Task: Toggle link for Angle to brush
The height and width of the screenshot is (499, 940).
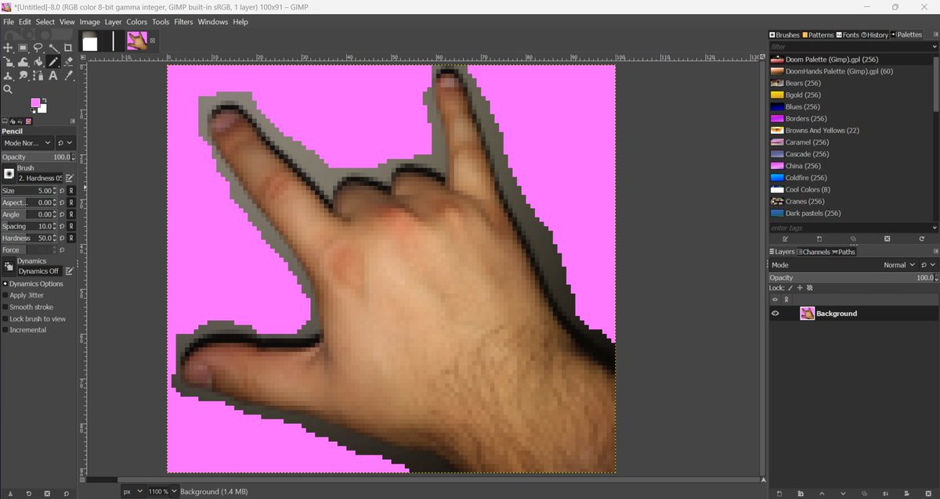Action: (70, 214)
